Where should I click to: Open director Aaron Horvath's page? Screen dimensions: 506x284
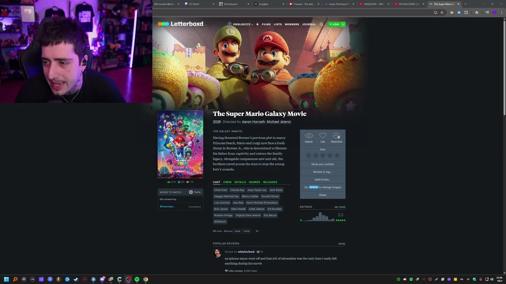tap(253, 122)
